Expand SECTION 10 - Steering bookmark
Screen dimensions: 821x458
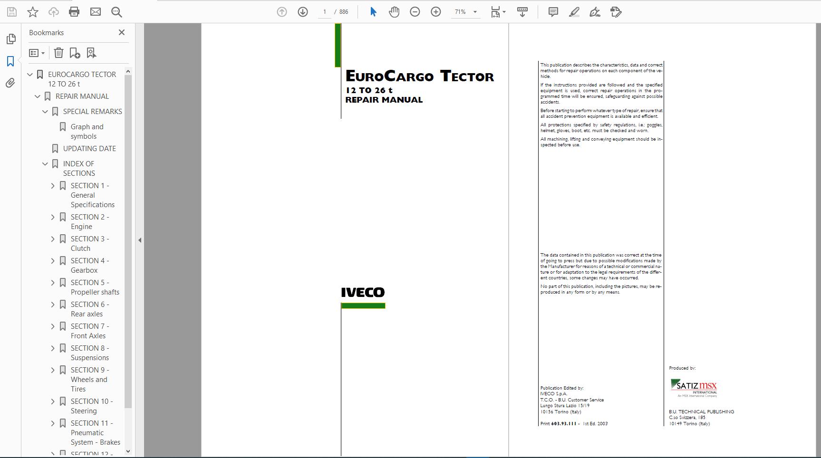point(53,401)
